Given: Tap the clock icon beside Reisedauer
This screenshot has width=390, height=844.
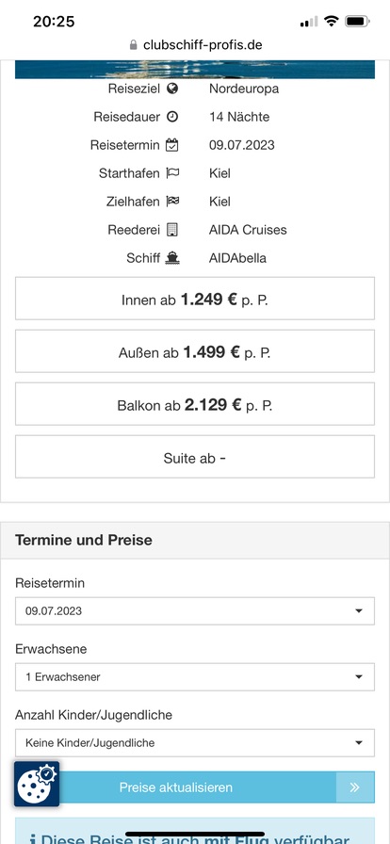Looking at the screenshot, I should 172,117.
